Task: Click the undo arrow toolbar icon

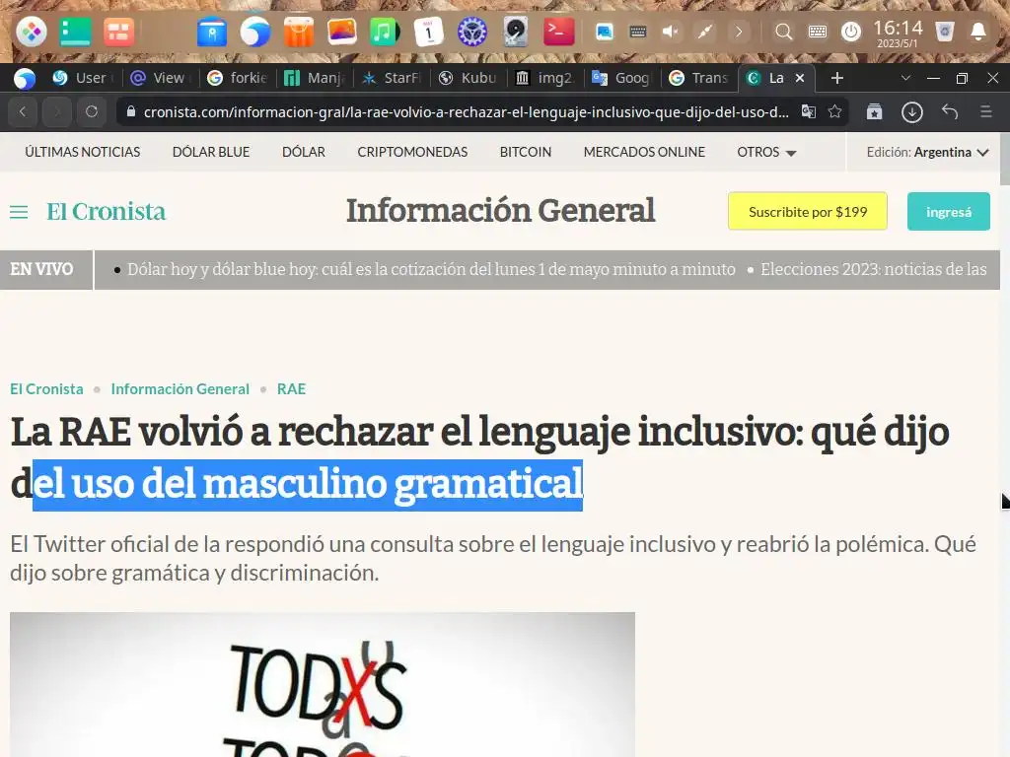Action: point(950,111)
